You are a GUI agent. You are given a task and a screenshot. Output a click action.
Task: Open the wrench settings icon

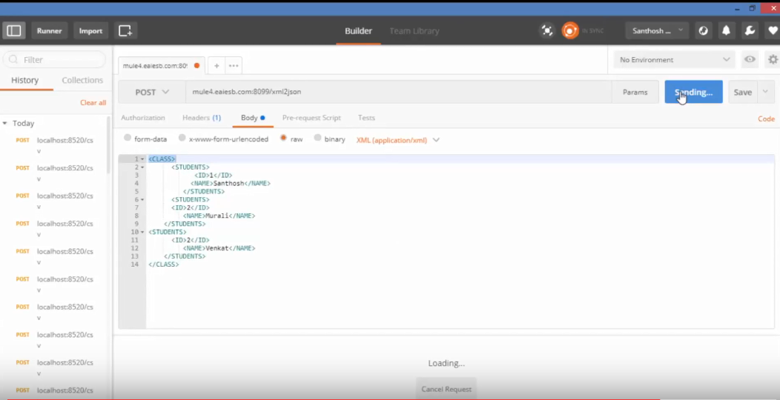click(750, 30)
